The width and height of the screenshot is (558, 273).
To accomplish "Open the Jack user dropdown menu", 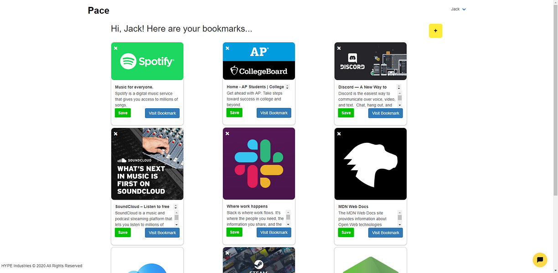I will 458,9.
